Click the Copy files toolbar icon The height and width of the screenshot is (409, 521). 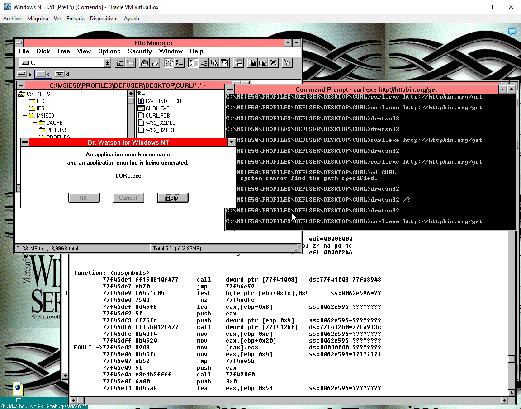[x=252, y=63]
